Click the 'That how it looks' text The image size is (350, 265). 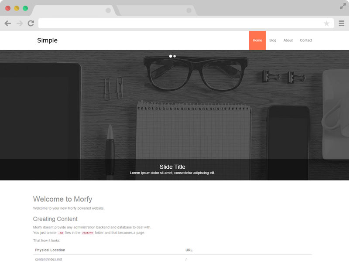(46, 241)
